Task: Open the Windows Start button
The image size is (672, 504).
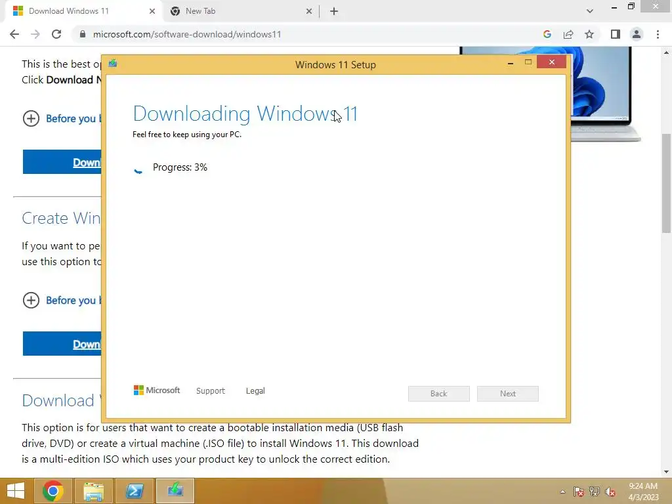Action: tap(16, 491)
